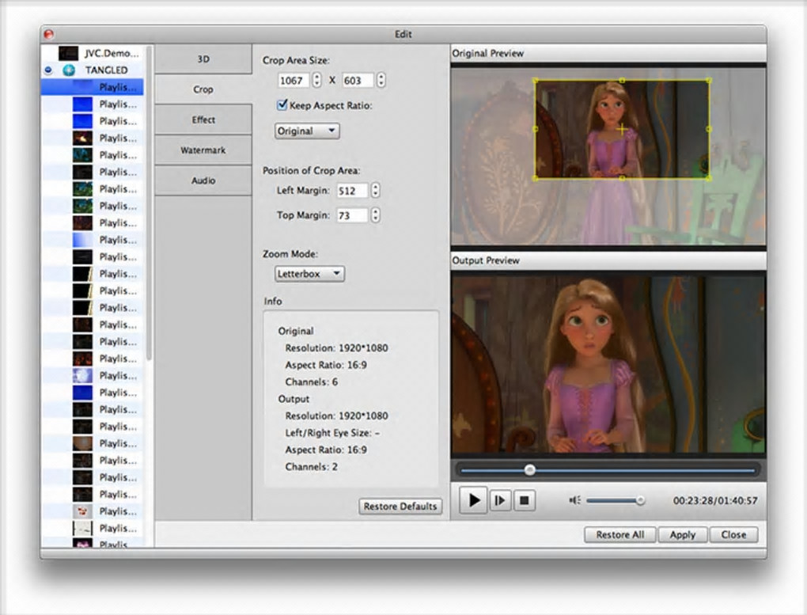Click the speaker volume icon
The height and width of the screenshot is (615, 807).
[575, 500]
